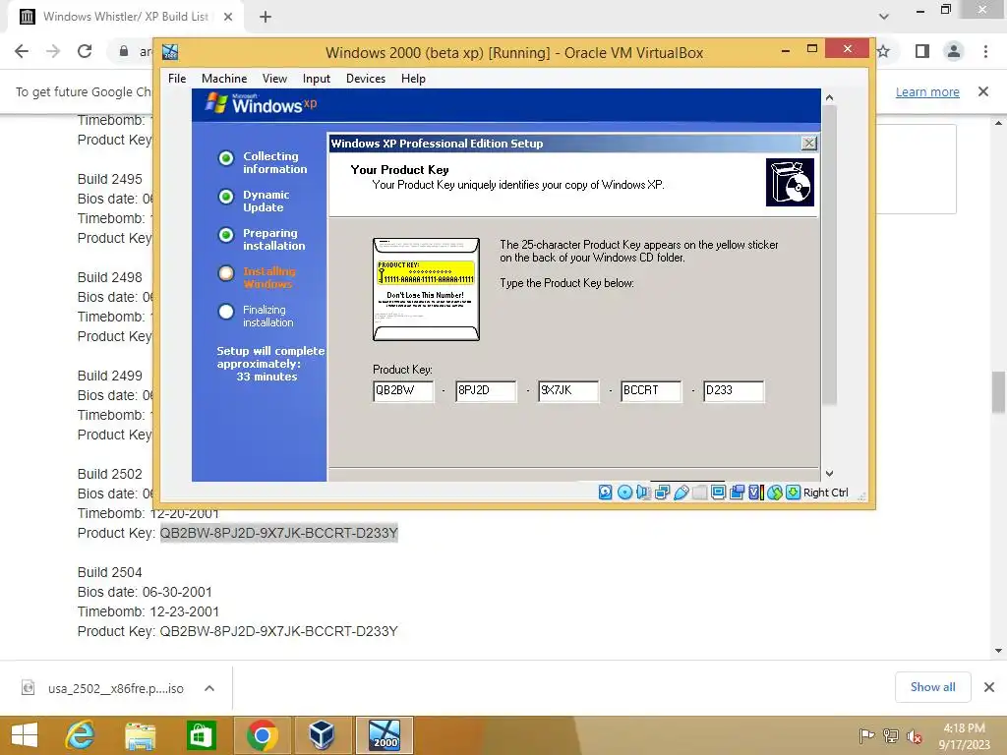Screen dimensions: 1007x755
Task: Open the Machine menu
Action: (224, 79)
